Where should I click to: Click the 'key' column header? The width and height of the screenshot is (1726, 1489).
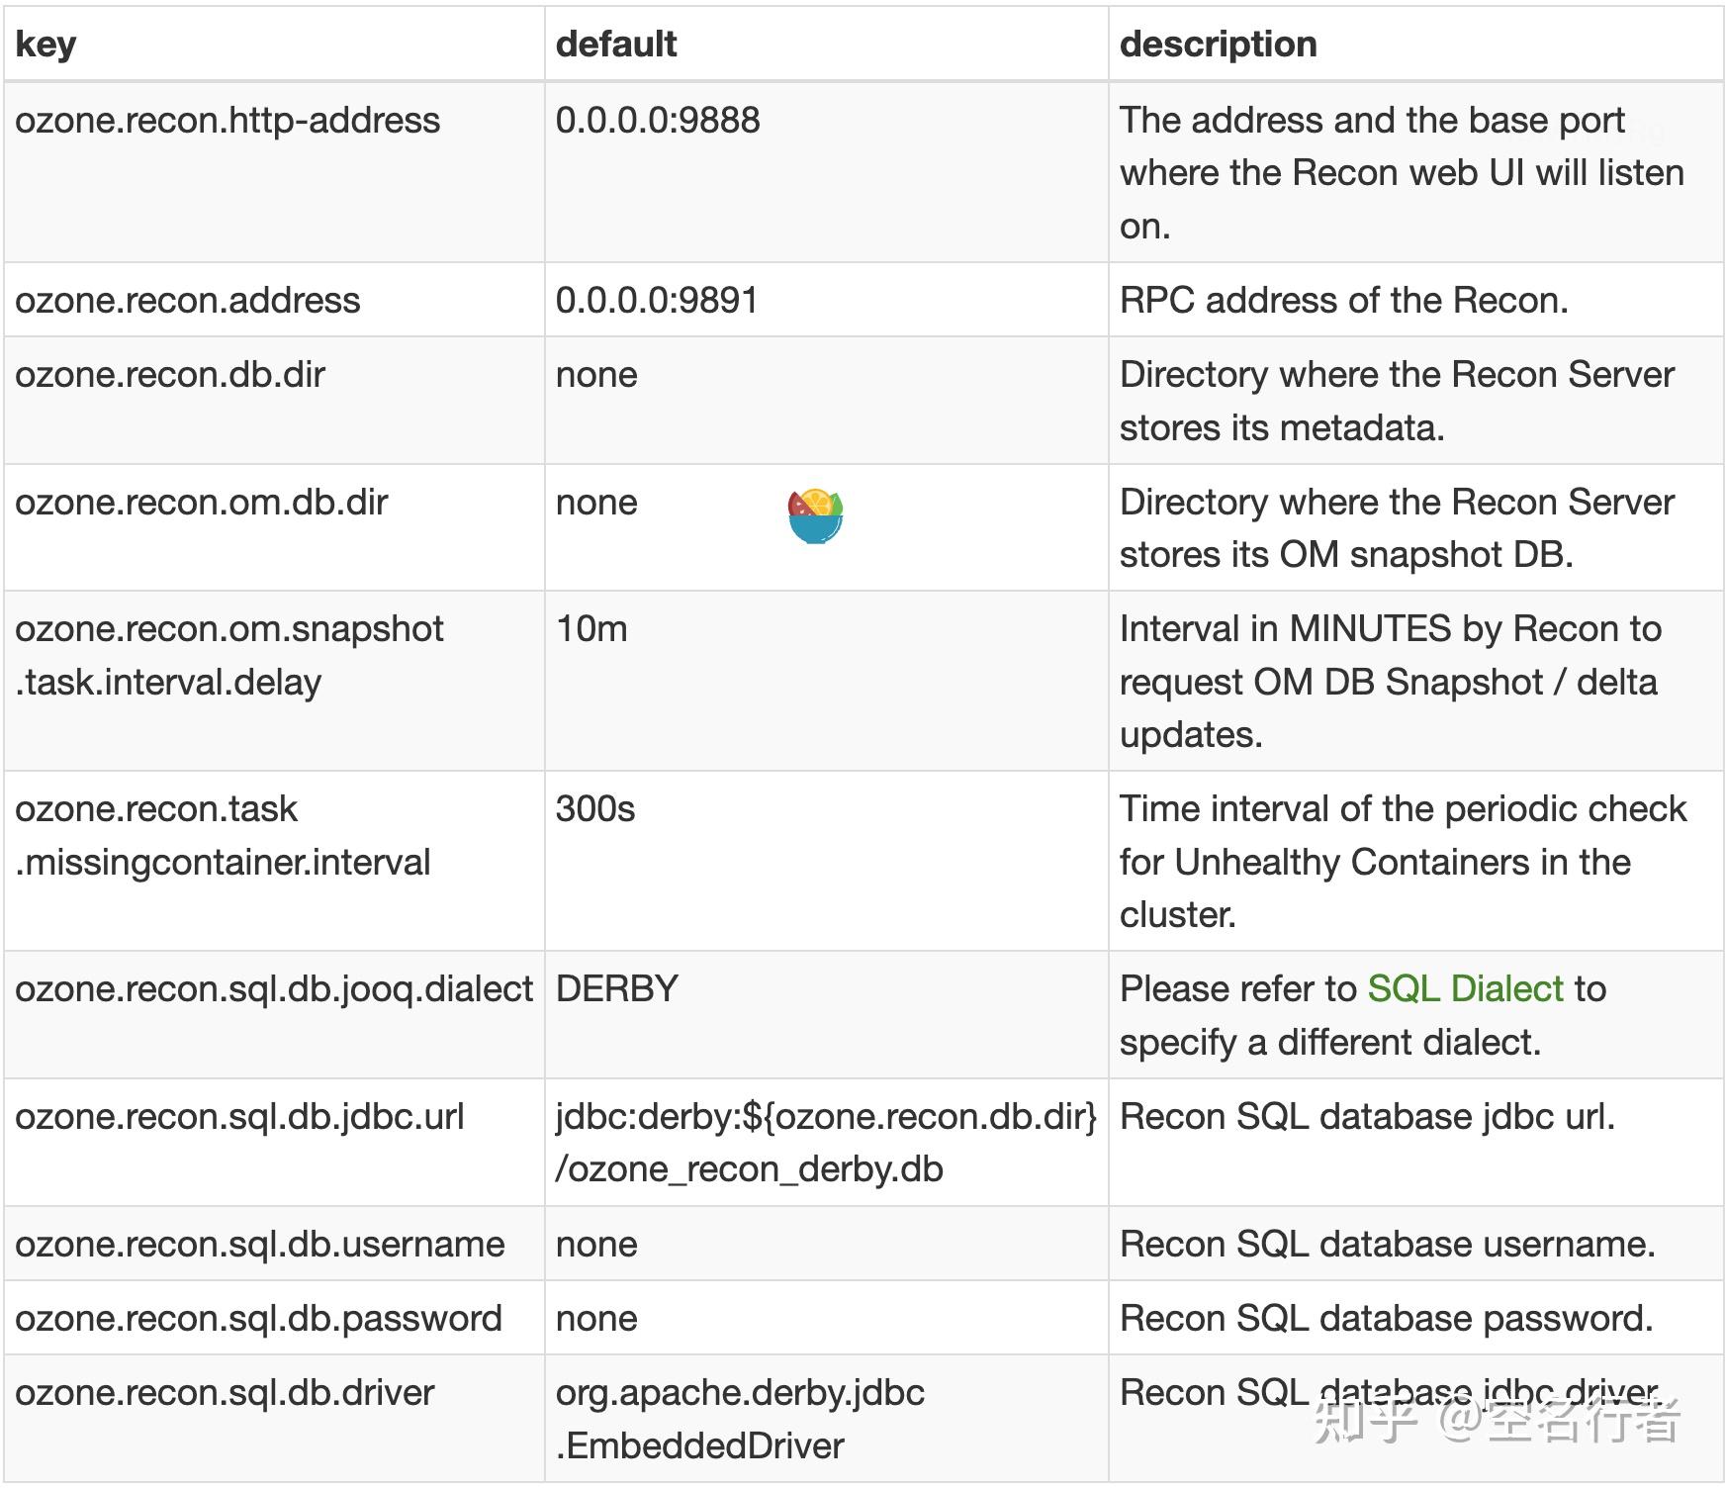click(45, 45)
